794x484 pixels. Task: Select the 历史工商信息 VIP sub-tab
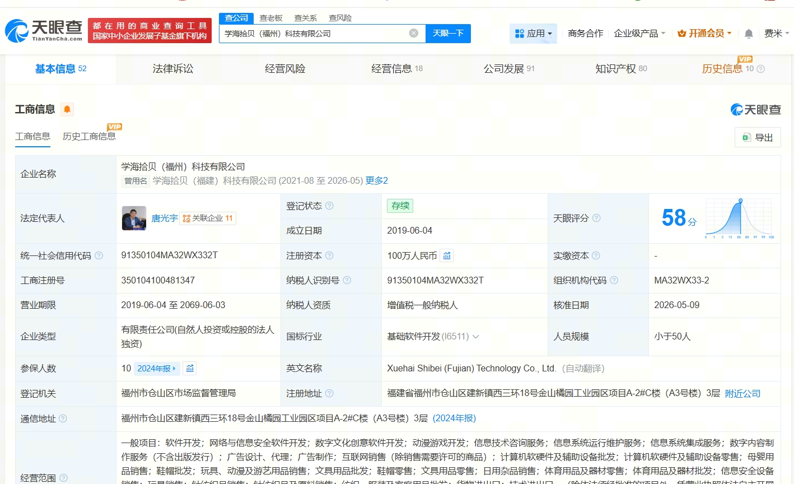[x=89, y=136]
